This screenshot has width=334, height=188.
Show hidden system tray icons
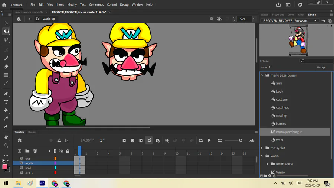click(275, 183)
